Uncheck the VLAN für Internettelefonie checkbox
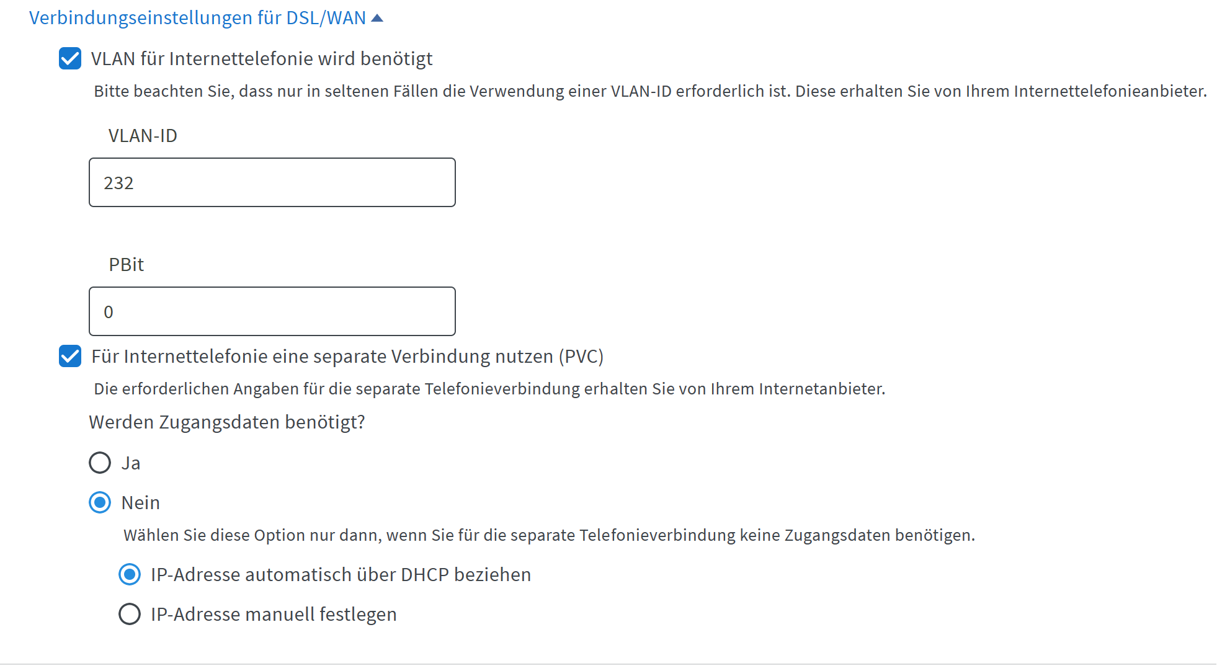The width and height of the screenshot is (1217, 671). coord(70,59)
